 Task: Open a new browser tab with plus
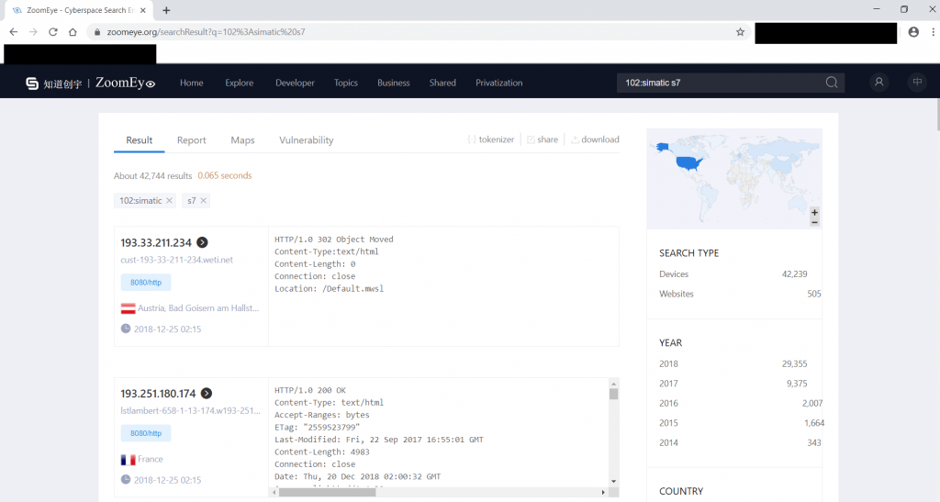(x=166, y=10)
